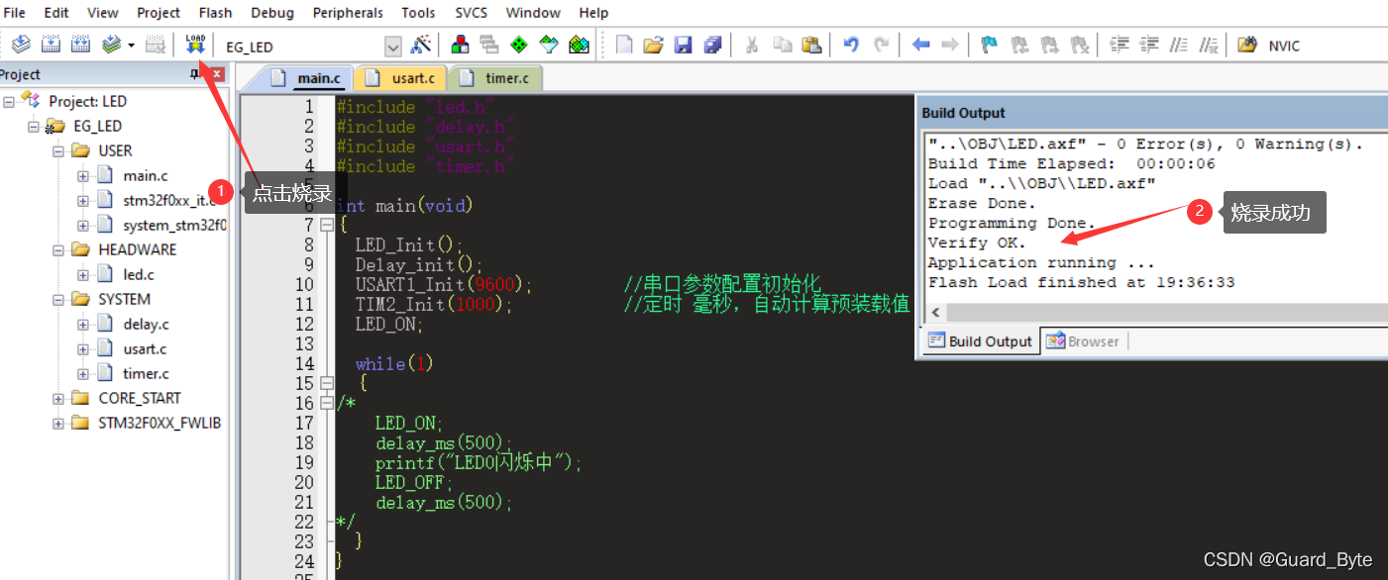Collapse the code fold at line 7
This screenshot has width=1388, height=580.
[x=326, y=225]
